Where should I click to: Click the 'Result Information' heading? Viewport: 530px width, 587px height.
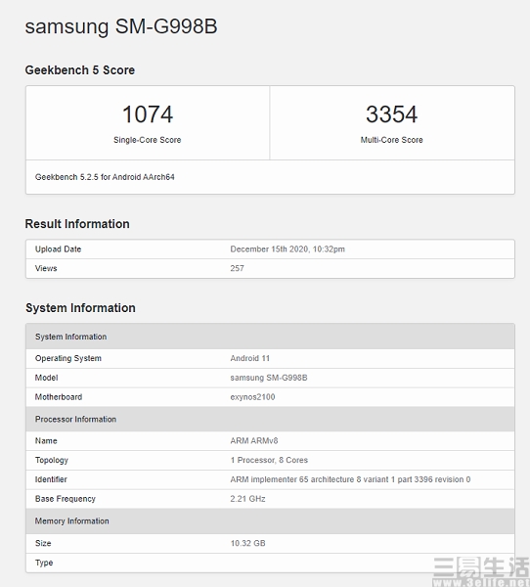point(77,224)
